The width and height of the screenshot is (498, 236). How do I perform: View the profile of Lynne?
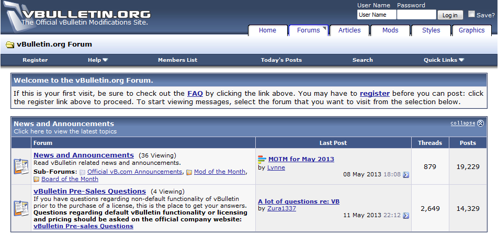click(276, 167)
